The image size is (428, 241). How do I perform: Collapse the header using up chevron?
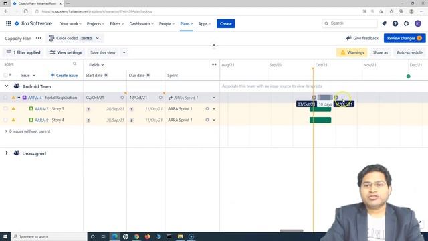(x=214, y=45)
